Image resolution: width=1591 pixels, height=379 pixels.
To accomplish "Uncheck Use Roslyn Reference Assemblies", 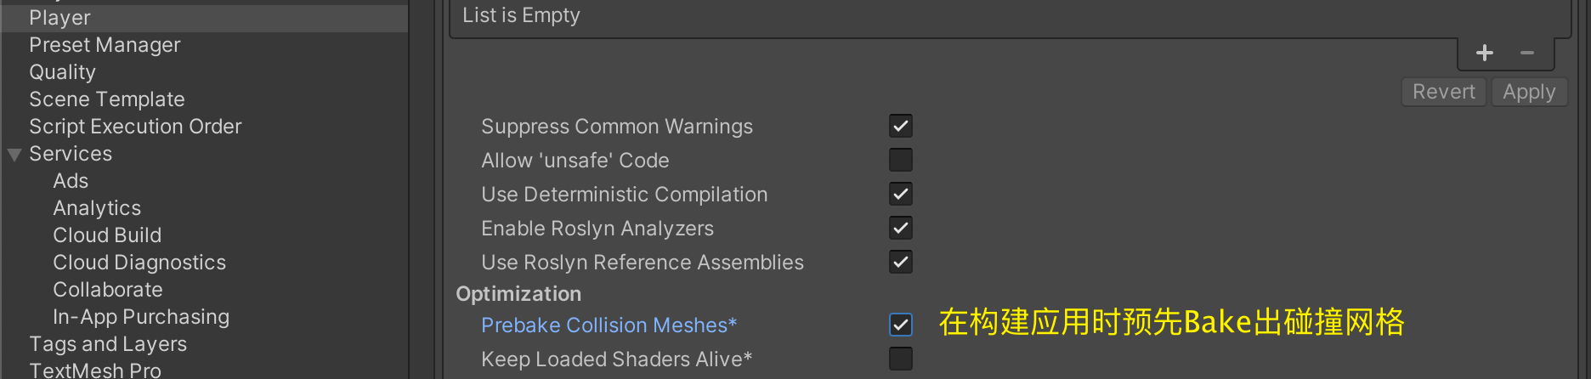I will (x=901, y=263).
